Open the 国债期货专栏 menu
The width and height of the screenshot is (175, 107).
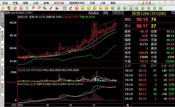coord(77,3)
